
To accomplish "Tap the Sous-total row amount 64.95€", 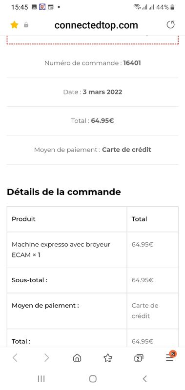I will click(143, 280).
